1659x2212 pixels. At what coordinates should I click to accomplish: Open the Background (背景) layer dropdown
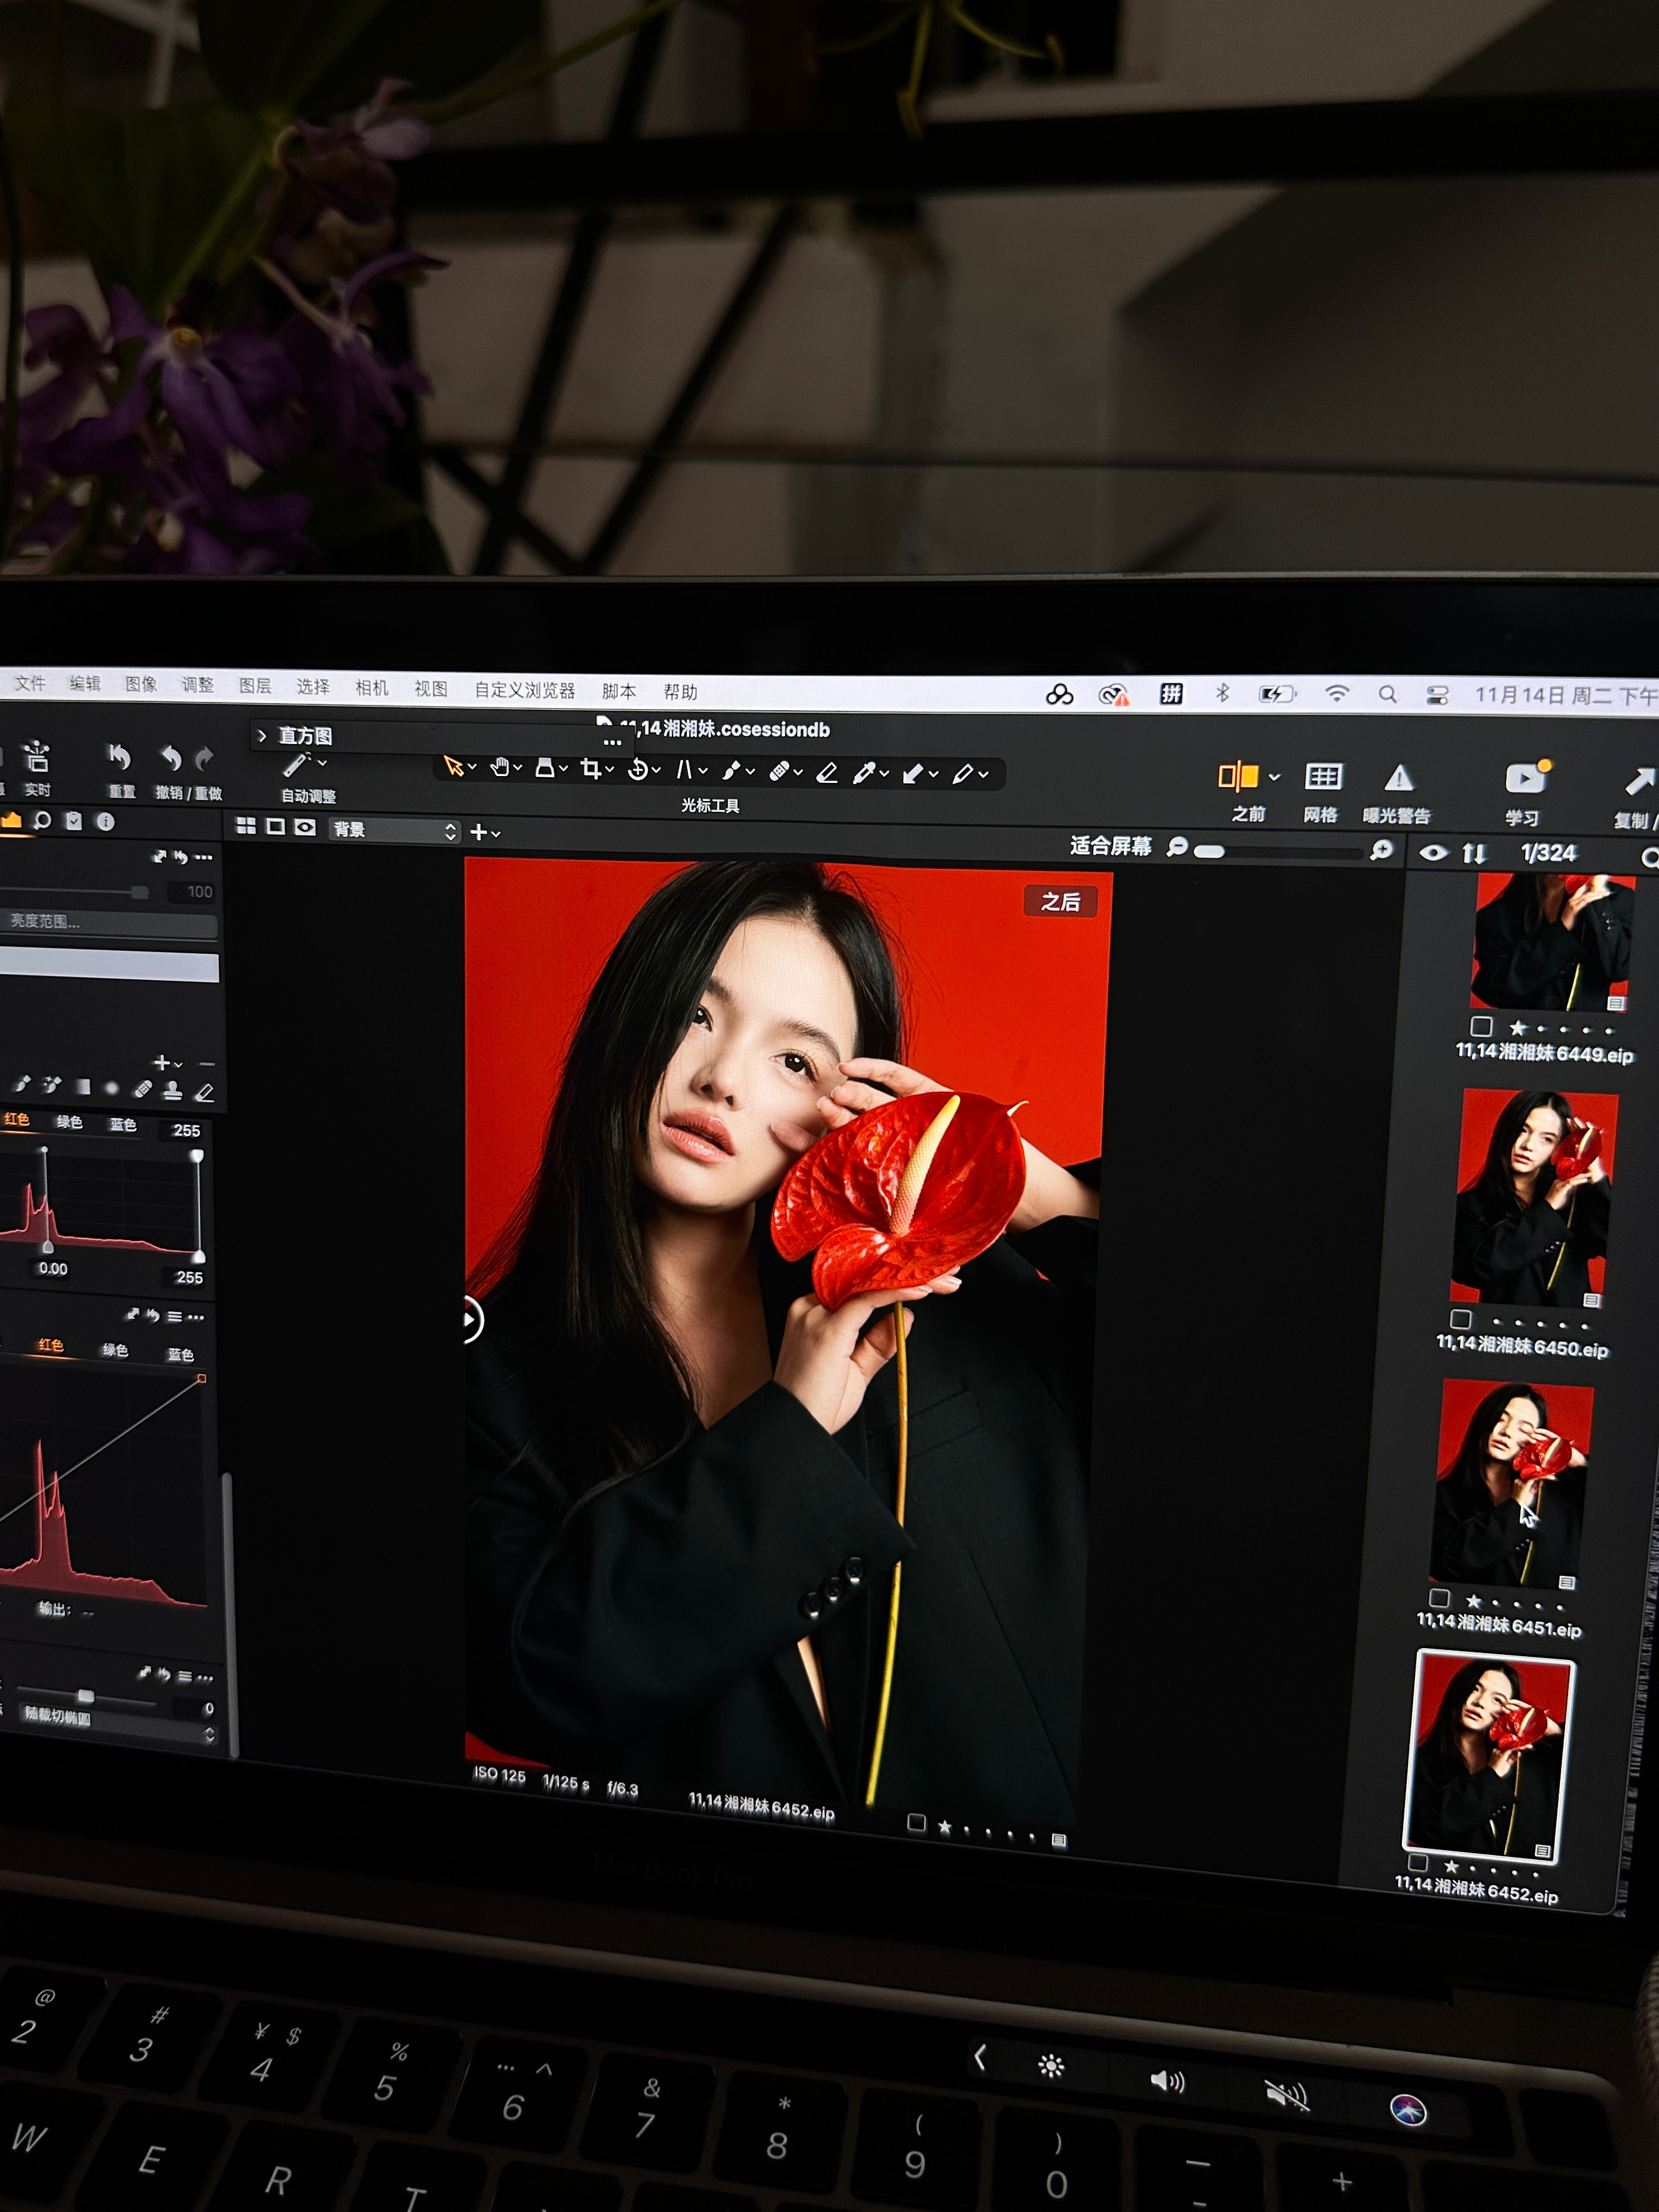coord(394,830)
